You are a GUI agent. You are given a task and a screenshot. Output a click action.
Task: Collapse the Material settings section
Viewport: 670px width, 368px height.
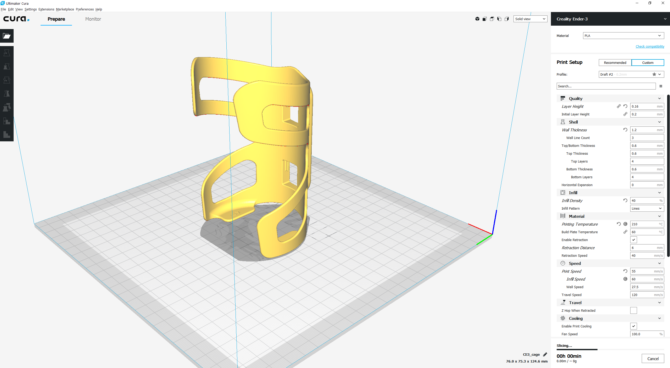(610, 216)
